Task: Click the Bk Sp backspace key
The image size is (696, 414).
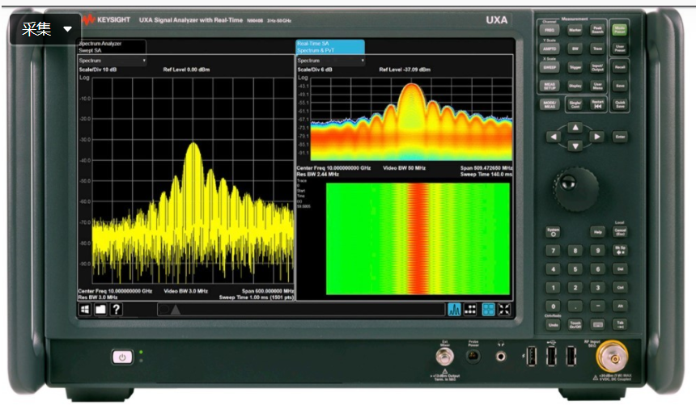Action: (x=620, y=251)
